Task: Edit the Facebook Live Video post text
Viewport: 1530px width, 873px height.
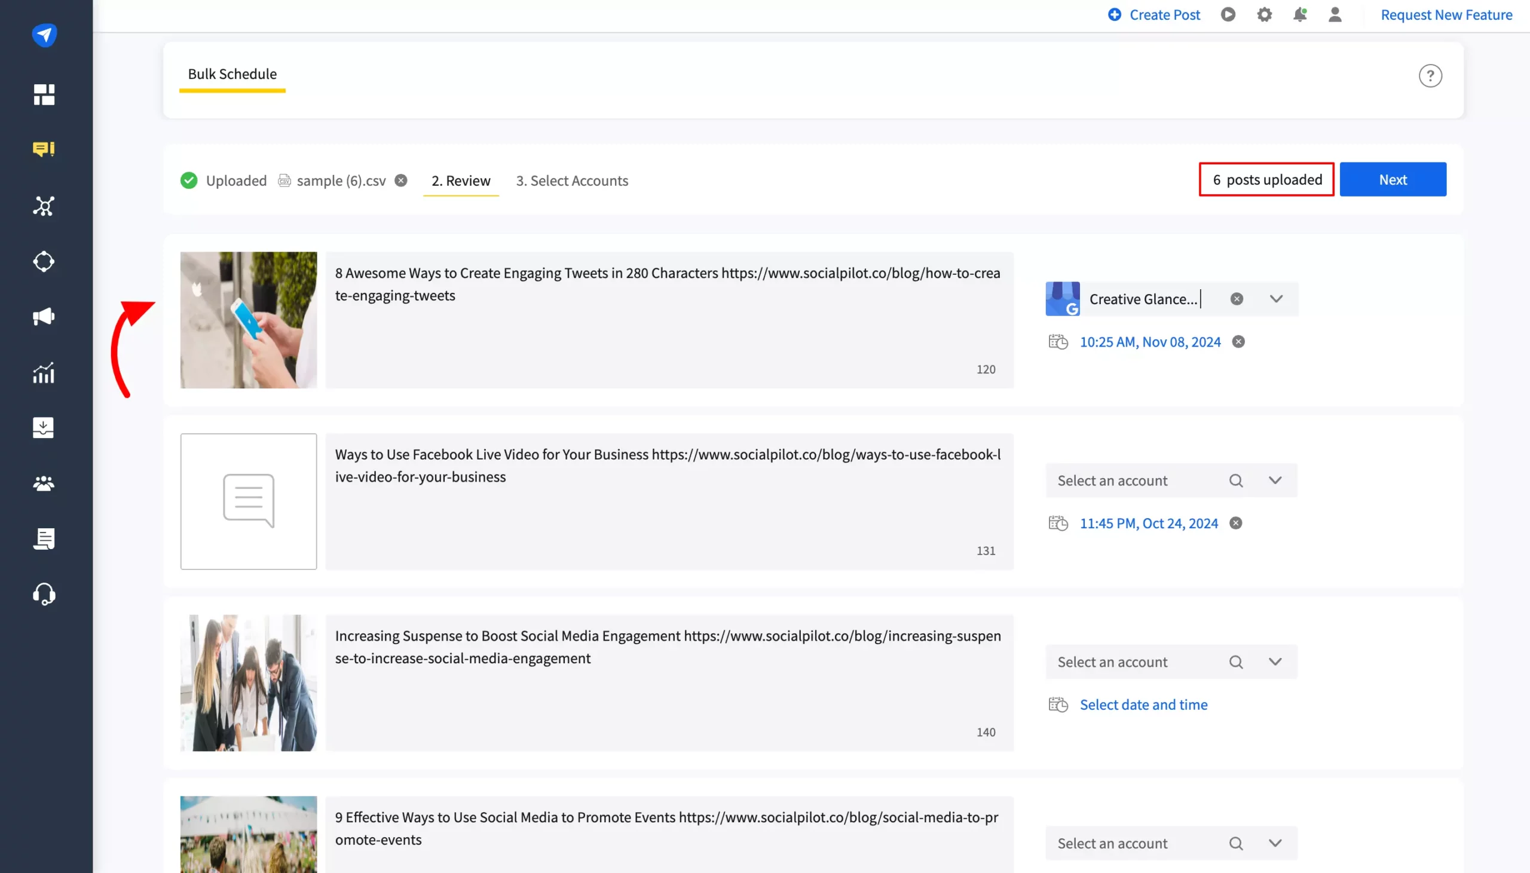Action: pos(669,501)
